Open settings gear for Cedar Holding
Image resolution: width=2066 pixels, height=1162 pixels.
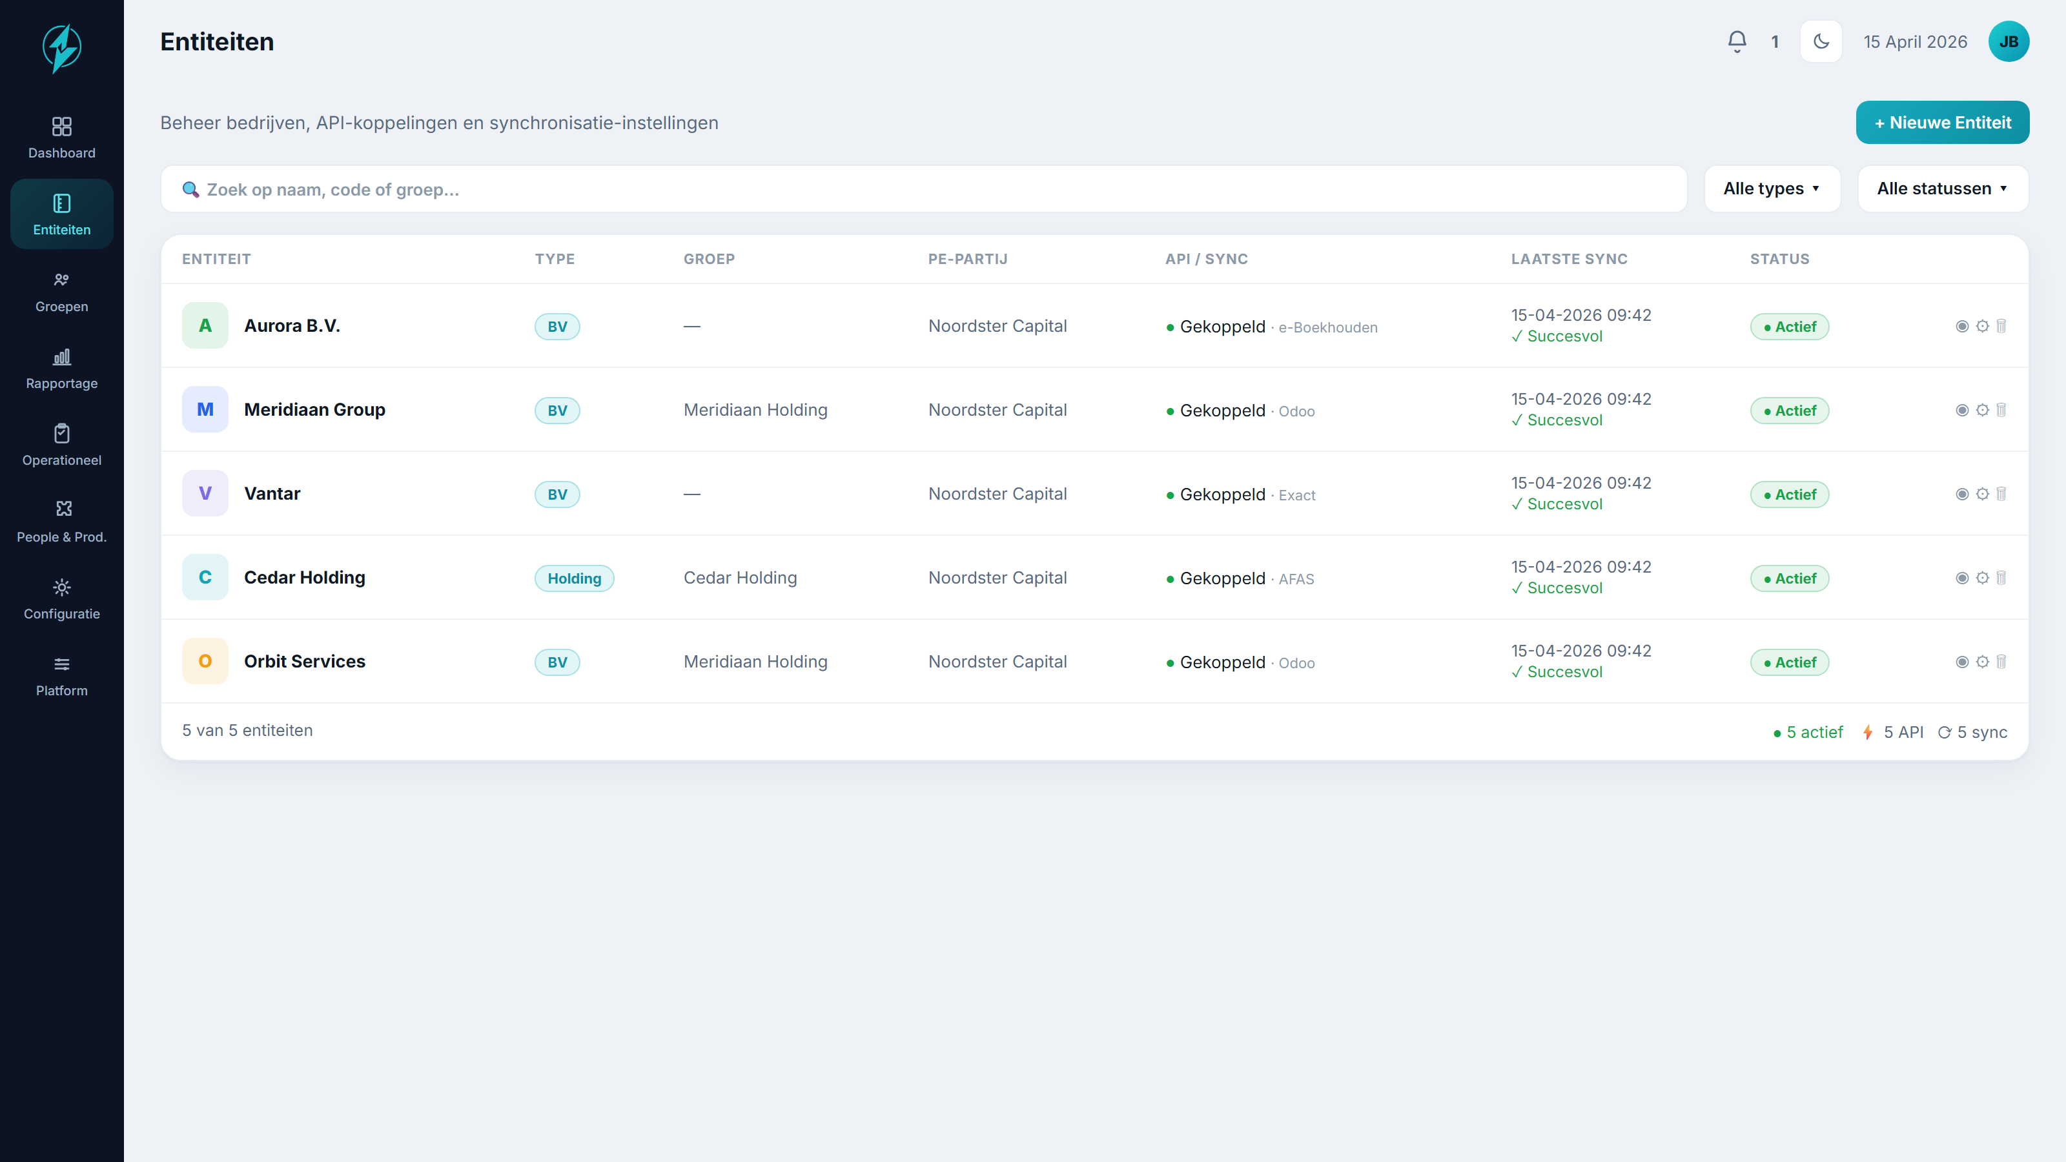pos(1982,578)
